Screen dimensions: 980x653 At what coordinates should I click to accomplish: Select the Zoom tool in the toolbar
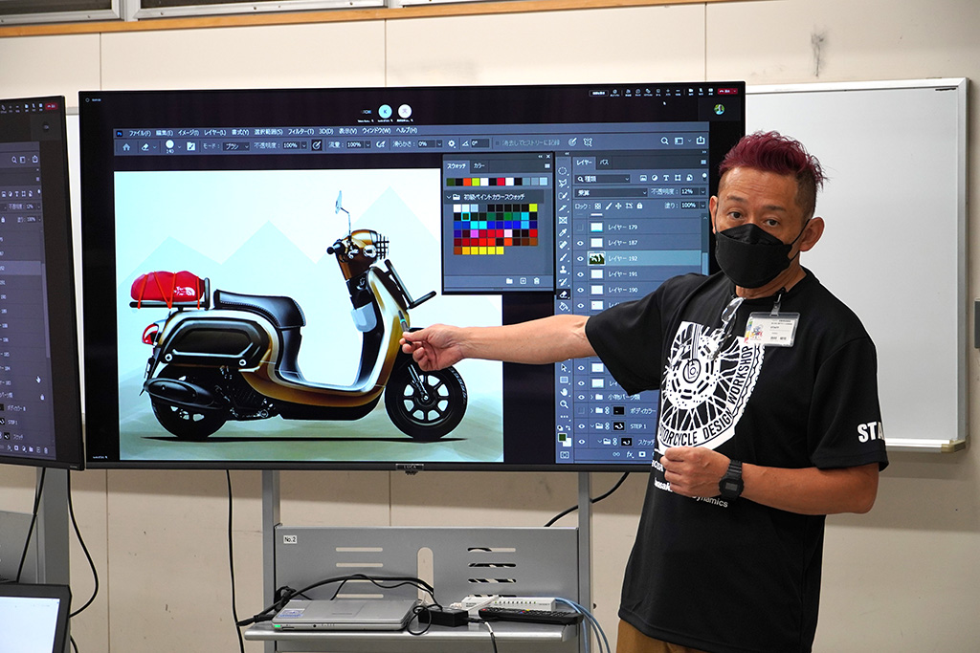[564, 404]
